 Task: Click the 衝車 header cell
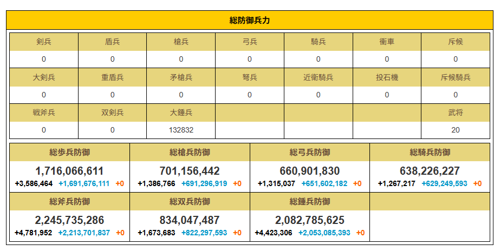pos(387,42)
